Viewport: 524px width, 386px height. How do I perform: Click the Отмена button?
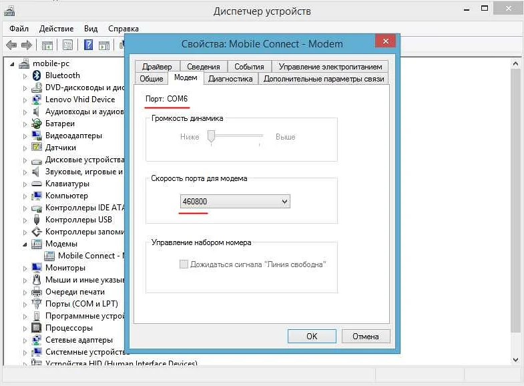pos(366,336)
